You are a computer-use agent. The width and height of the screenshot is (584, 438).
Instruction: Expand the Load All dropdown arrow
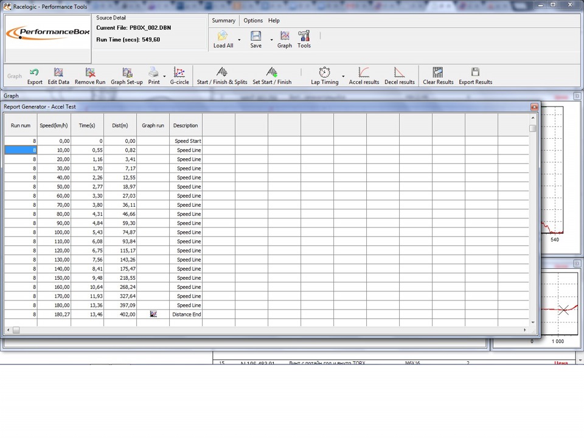[x=239, y=40]
